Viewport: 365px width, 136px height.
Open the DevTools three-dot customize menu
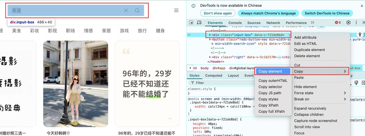point(356,22)
